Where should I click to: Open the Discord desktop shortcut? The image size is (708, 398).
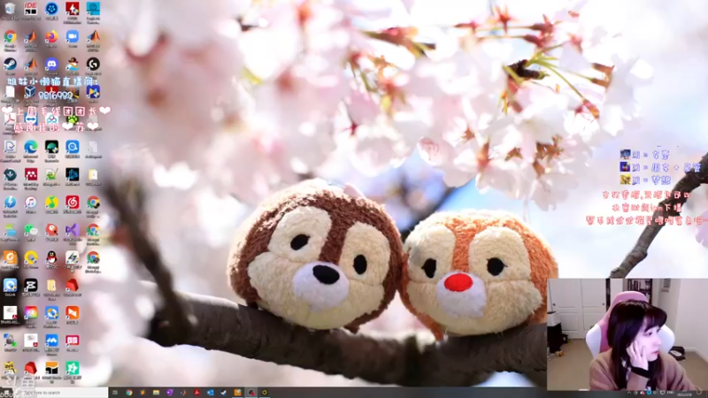coord(51,64)
